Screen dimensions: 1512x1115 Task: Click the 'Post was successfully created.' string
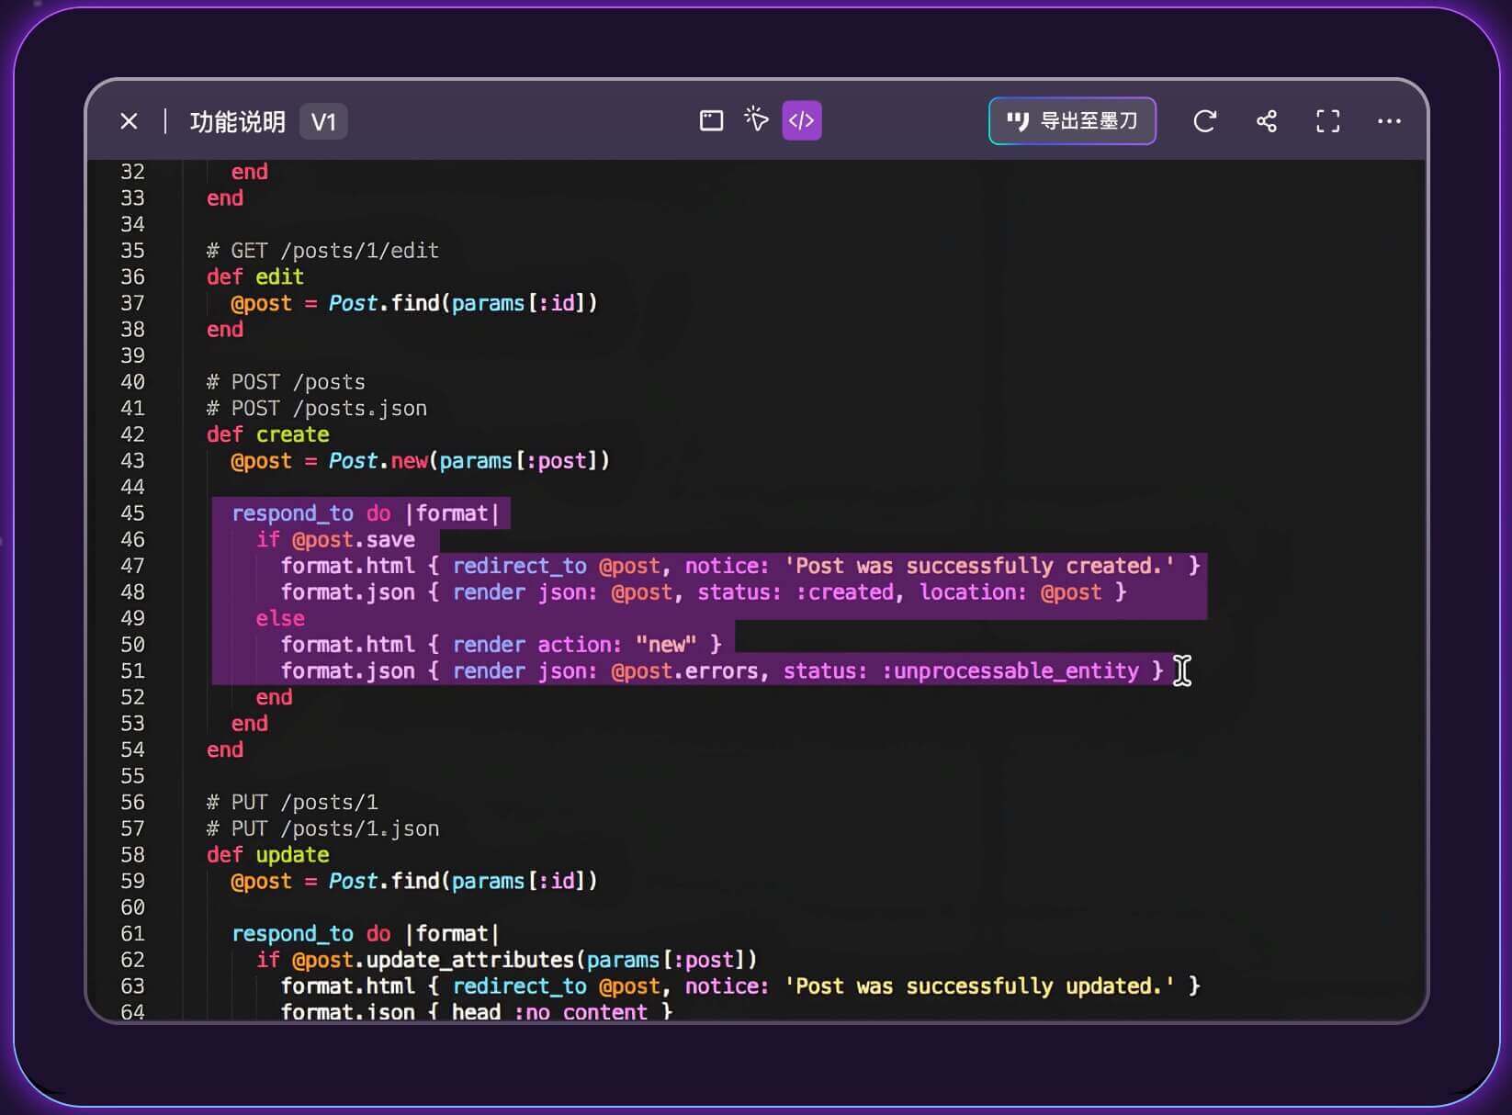[x=979, y=566]
